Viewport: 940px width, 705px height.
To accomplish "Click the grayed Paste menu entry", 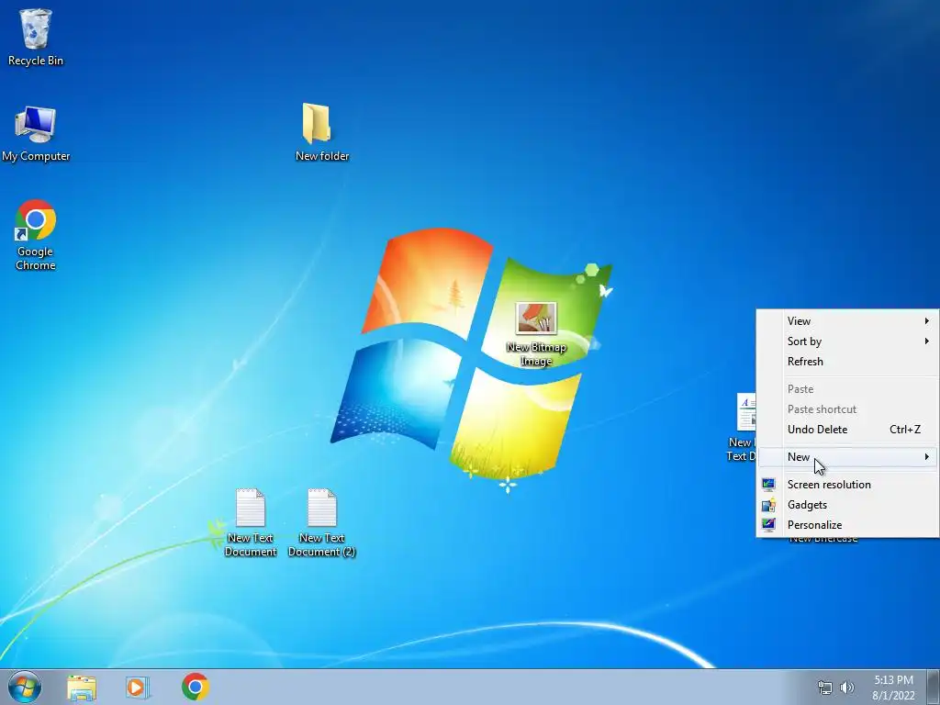I will [847, 389].
